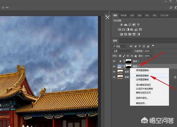Viewport: 177px width, 127px height.
Task: Lock layer position (move icon)
Action: coord(128,56)
